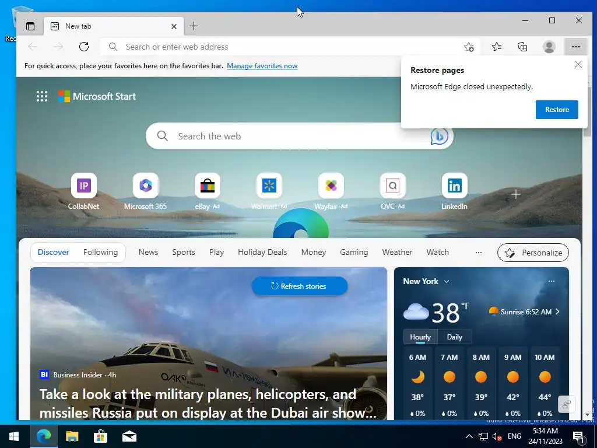Screen dimensions: 597x448
Task: Click the address bar search field
Action: [282, 47]
